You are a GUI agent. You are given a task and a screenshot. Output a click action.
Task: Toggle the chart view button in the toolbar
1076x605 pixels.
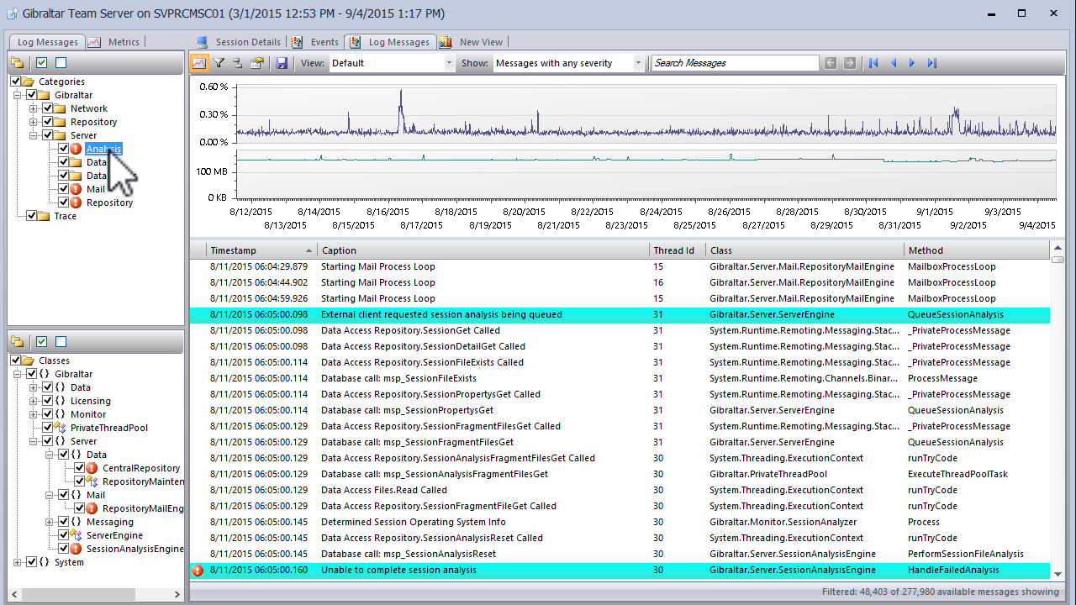[199, 63]
